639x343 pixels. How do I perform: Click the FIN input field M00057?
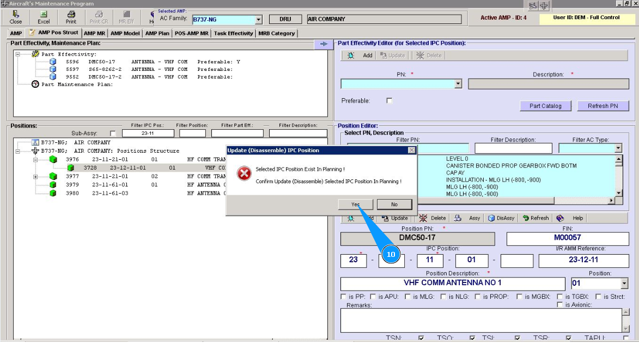pyautogui.click(x=567, y=238)
